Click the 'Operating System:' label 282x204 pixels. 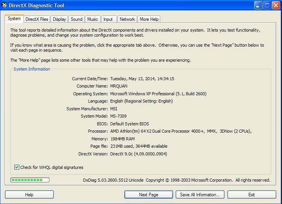pyautogui.click(x=90, y=94)
